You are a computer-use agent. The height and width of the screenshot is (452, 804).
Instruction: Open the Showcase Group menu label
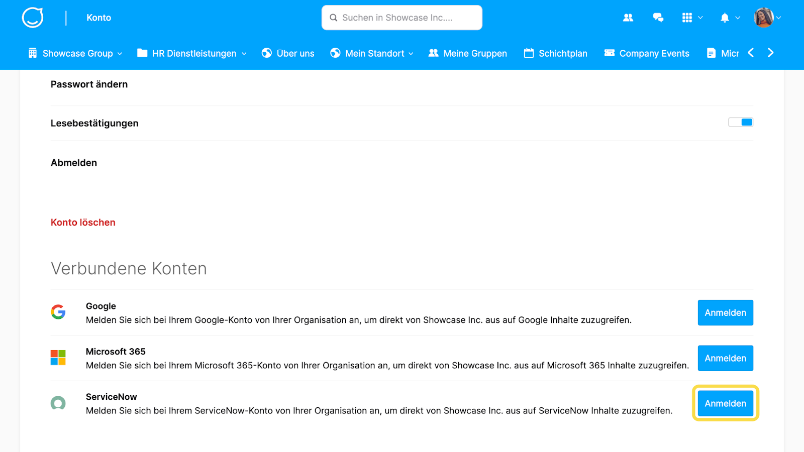coord(78,53)
